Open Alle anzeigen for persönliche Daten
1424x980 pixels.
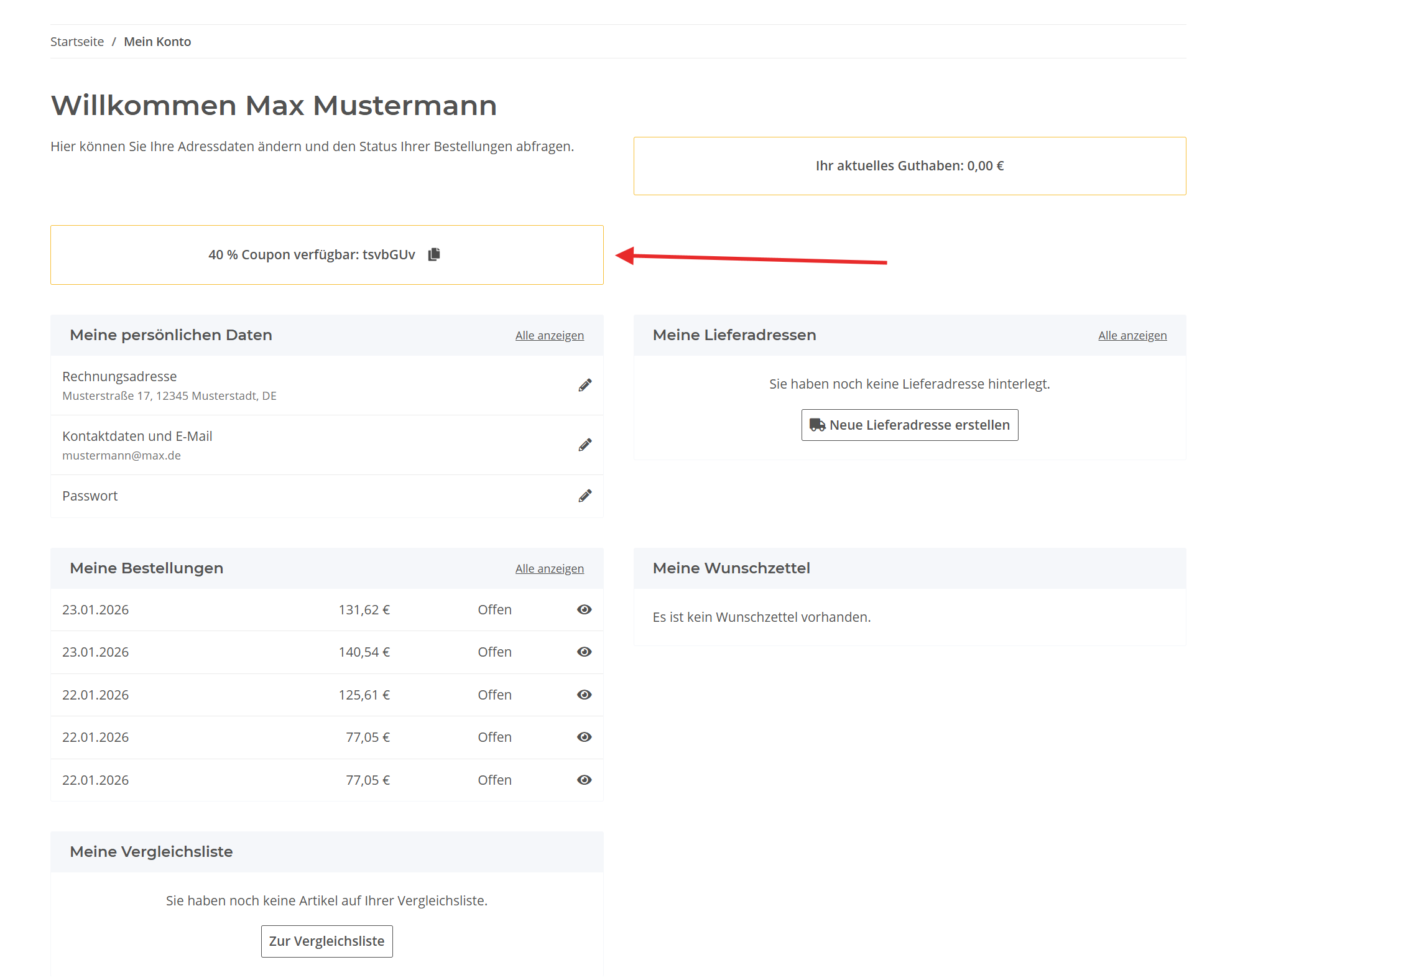click(549, 336)
